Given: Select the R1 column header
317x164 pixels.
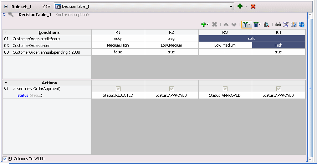Looking at the screenshot, I should point(118,32).
